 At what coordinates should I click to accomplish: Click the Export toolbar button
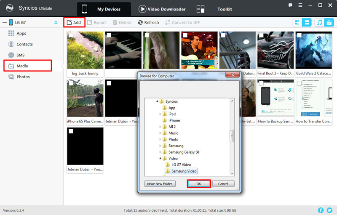(96, 22)
